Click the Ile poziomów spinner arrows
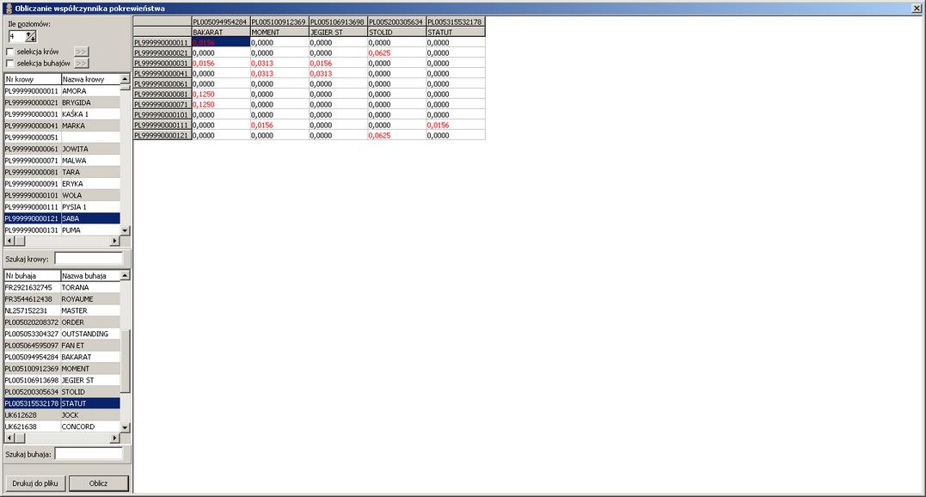This screenshot has width=926, height=497. pyautogui.click(x=31, y=36)
